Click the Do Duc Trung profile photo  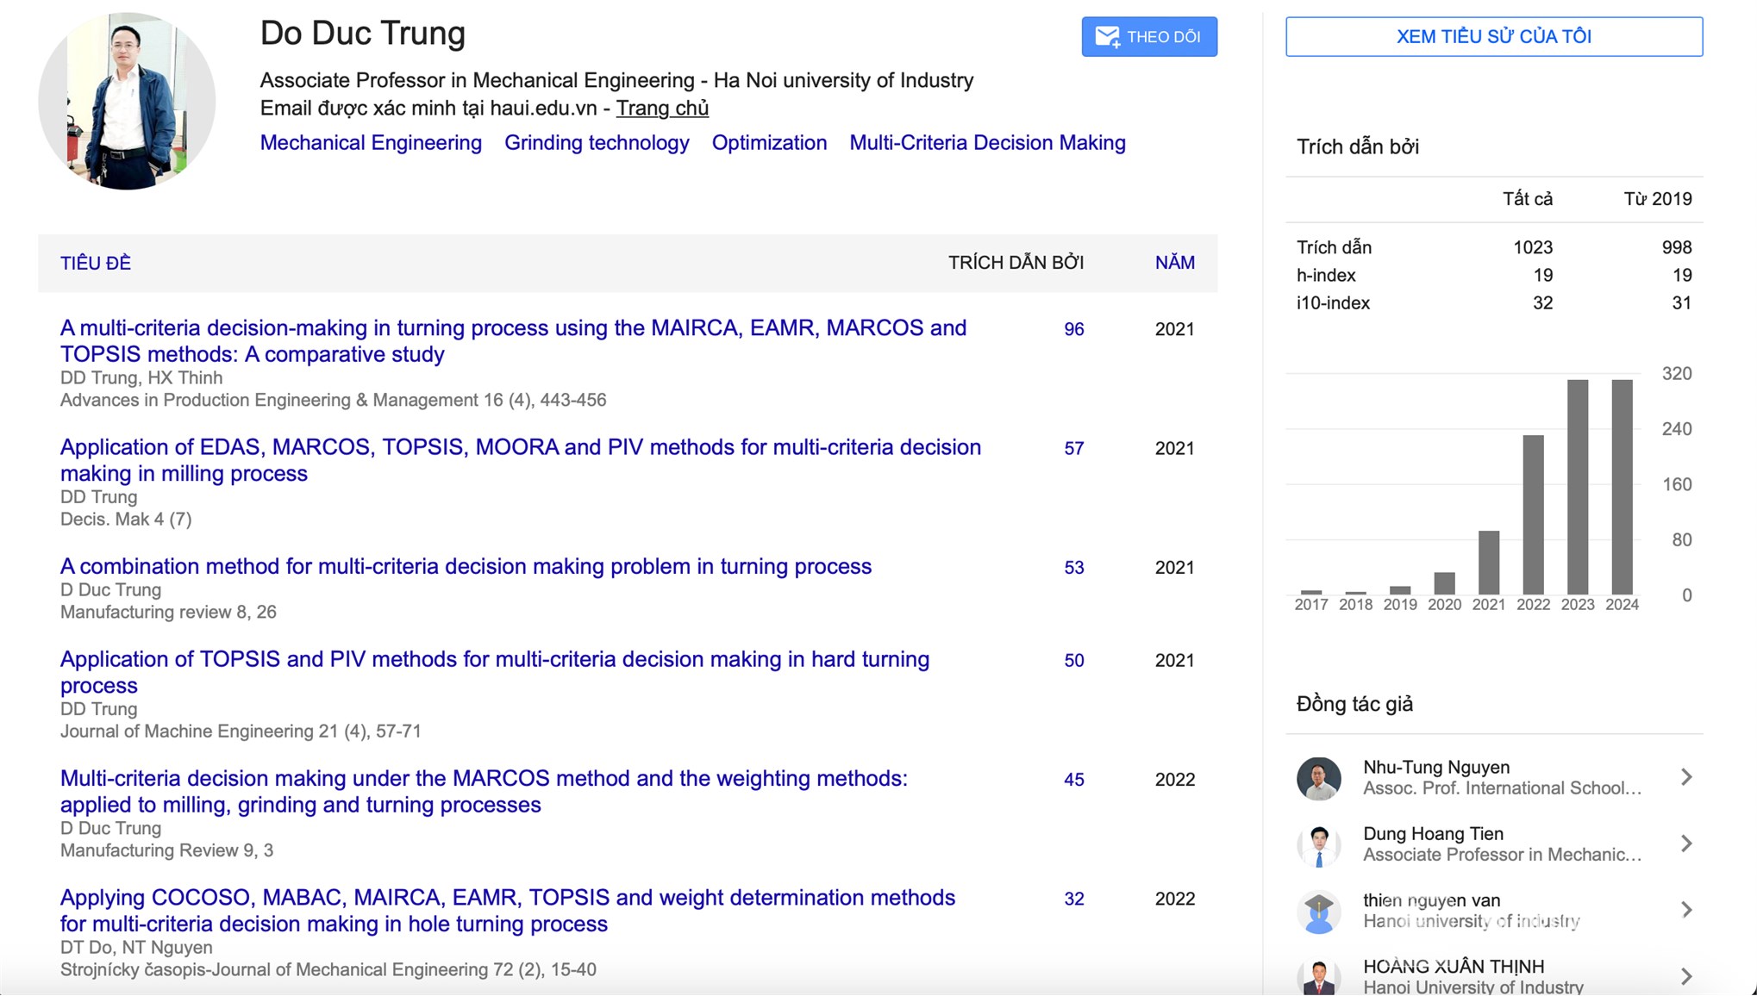coord(127,101)
